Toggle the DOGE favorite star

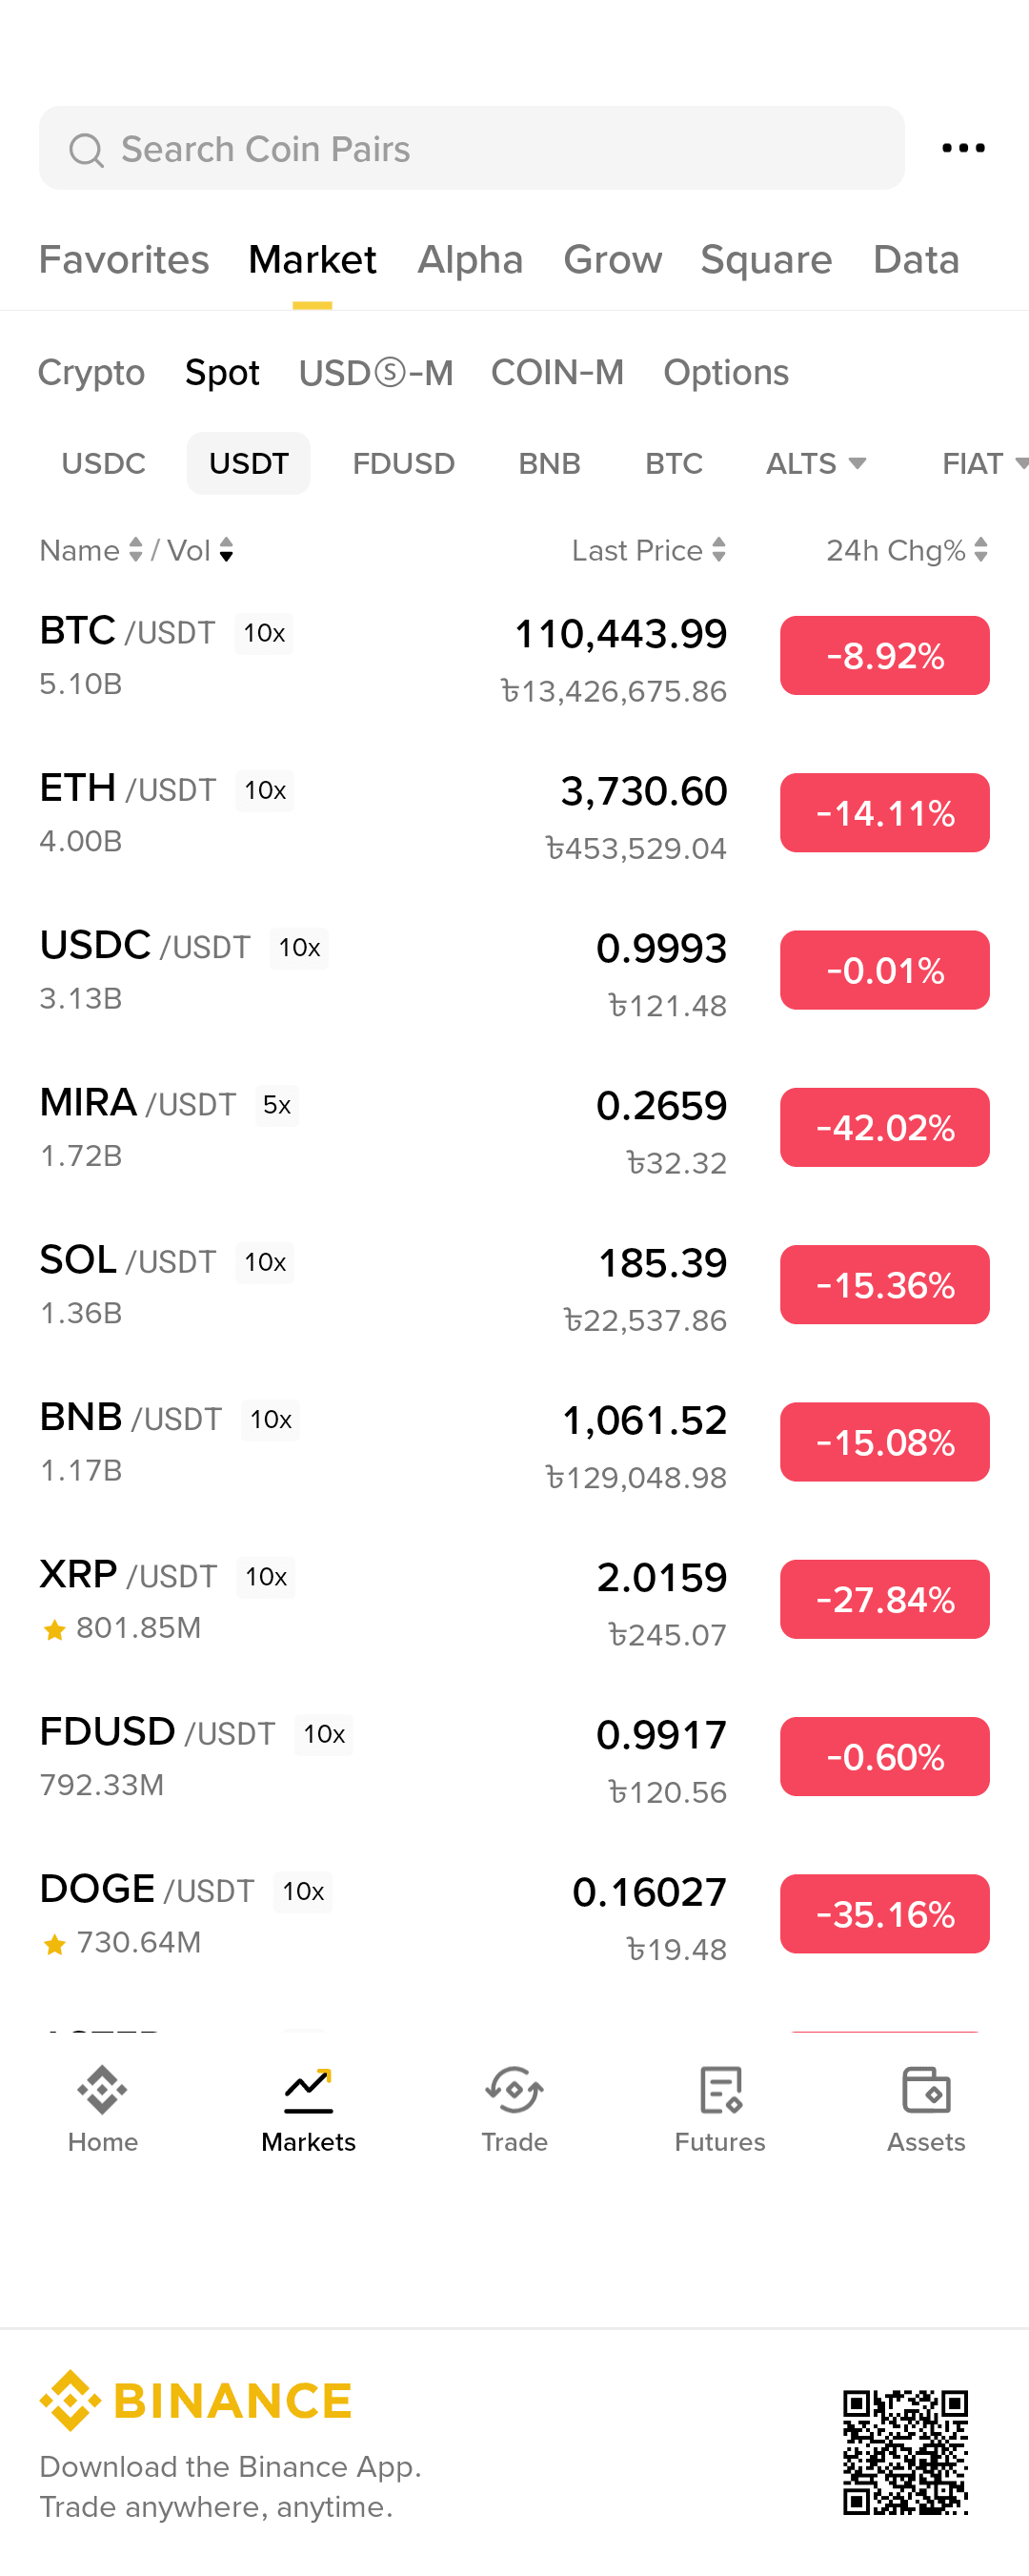tap(54, 1944)
